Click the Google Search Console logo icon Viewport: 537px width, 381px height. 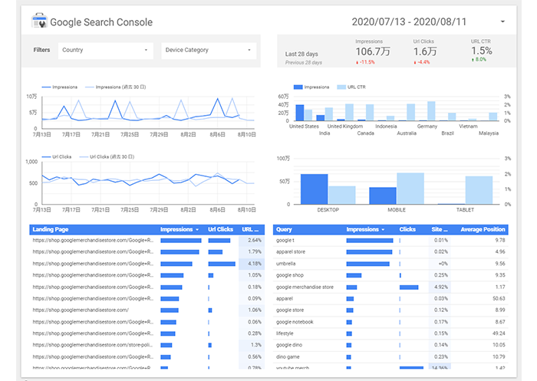tap(39, 21)
